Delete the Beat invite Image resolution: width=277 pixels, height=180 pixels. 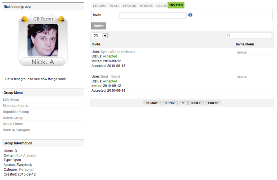tap(241, 77)
